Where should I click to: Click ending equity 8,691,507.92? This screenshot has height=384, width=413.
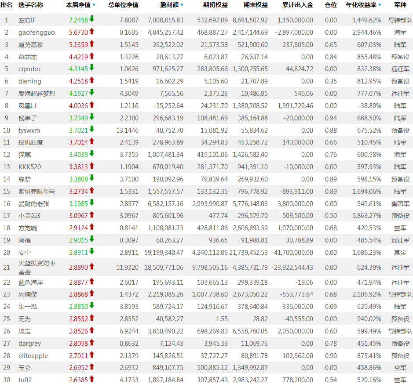250,20
